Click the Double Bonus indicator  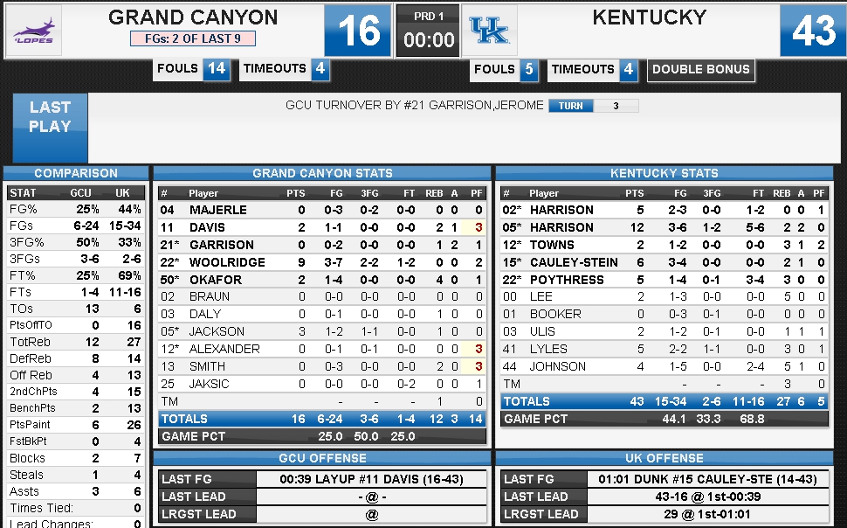[x=700, y=70]
